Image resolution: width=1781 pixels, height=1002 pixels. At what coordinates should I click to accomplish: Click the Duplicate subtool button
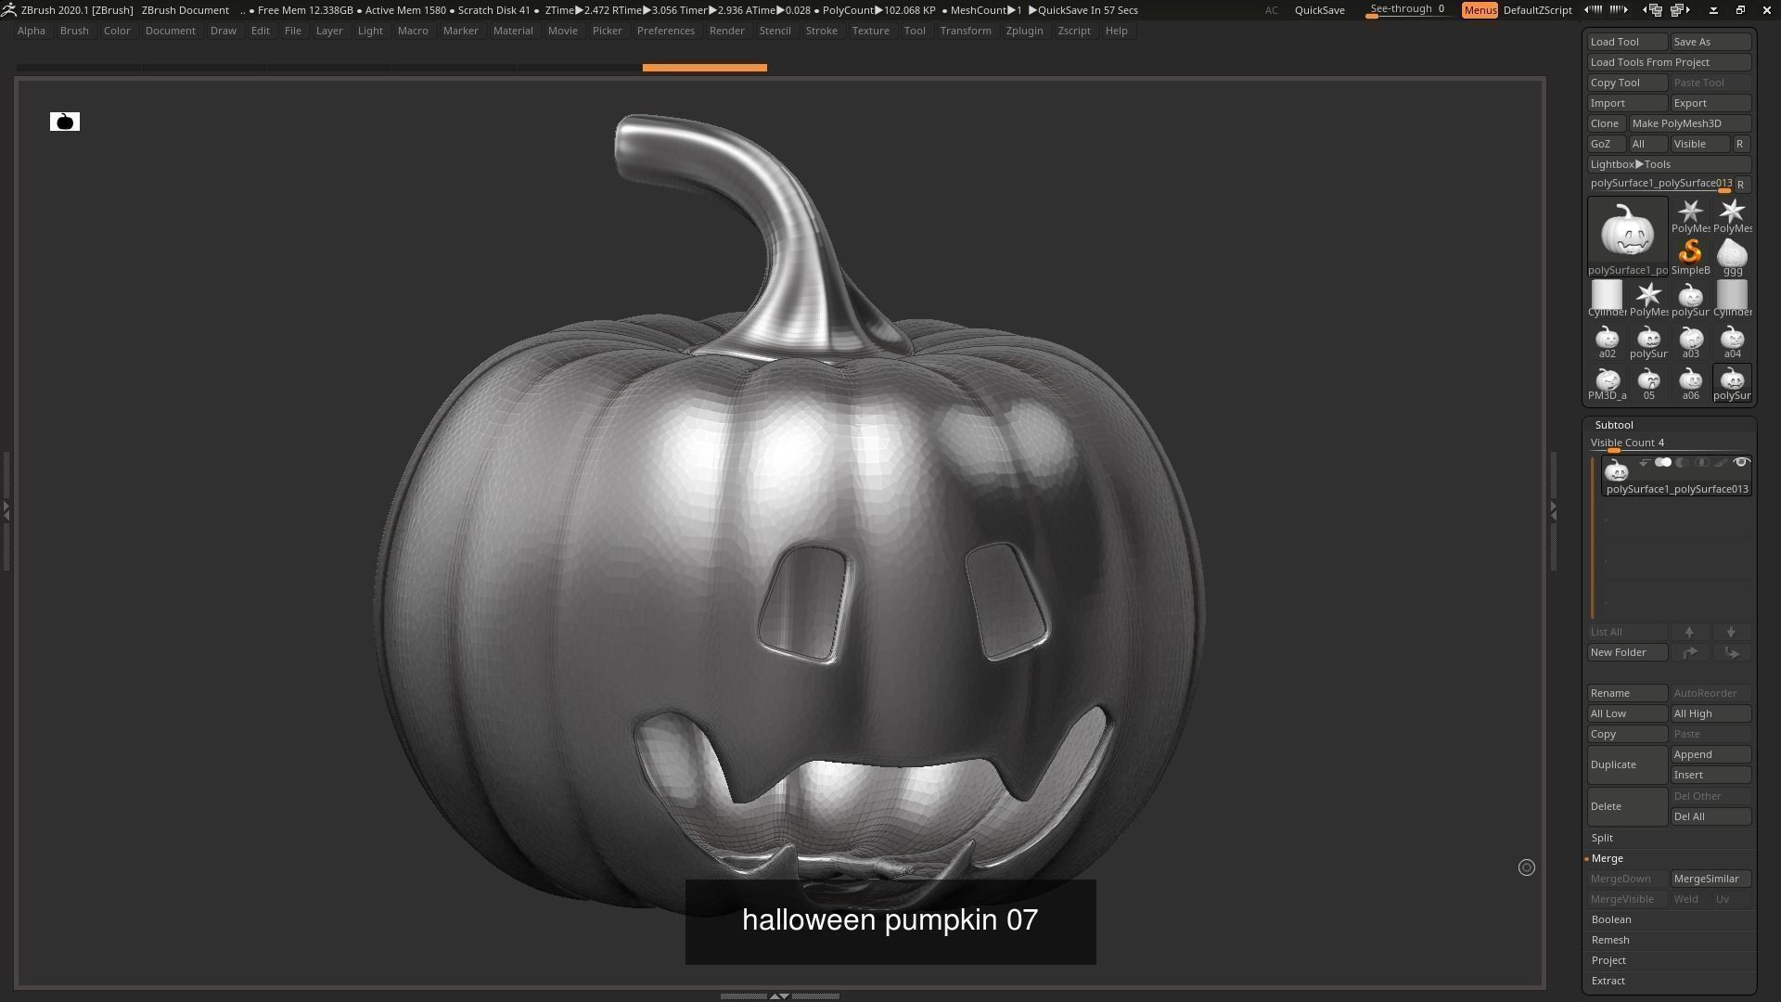(x=1627, y=764)
